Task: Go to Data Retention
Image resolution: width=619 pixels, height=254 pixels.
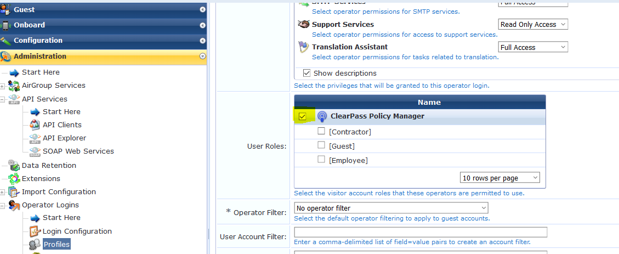Action: click(49, 166)
